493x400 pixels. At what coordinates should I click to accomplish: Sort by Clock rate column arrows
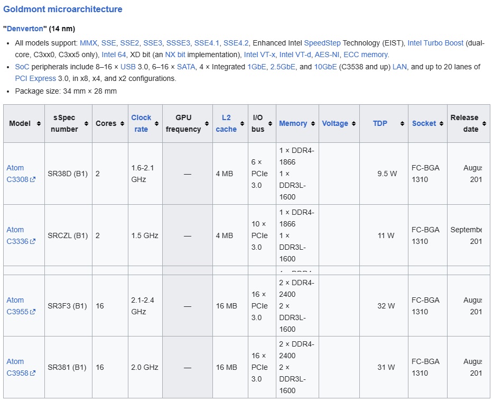pos(156,123)
